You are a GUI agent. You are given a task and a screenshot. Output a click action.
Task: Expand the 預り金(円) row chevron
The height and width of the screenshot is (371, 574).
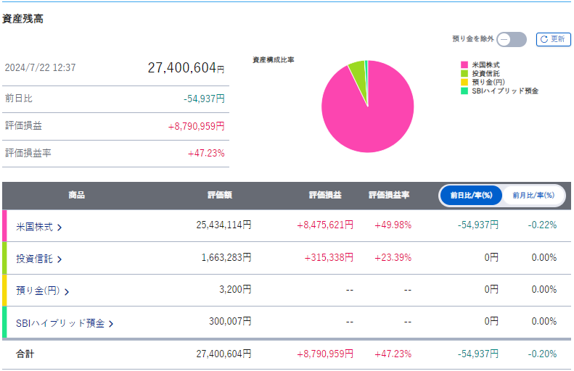(x=67, y=292)
